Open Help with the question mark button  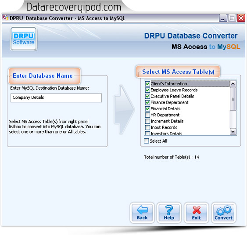(169, 213)
